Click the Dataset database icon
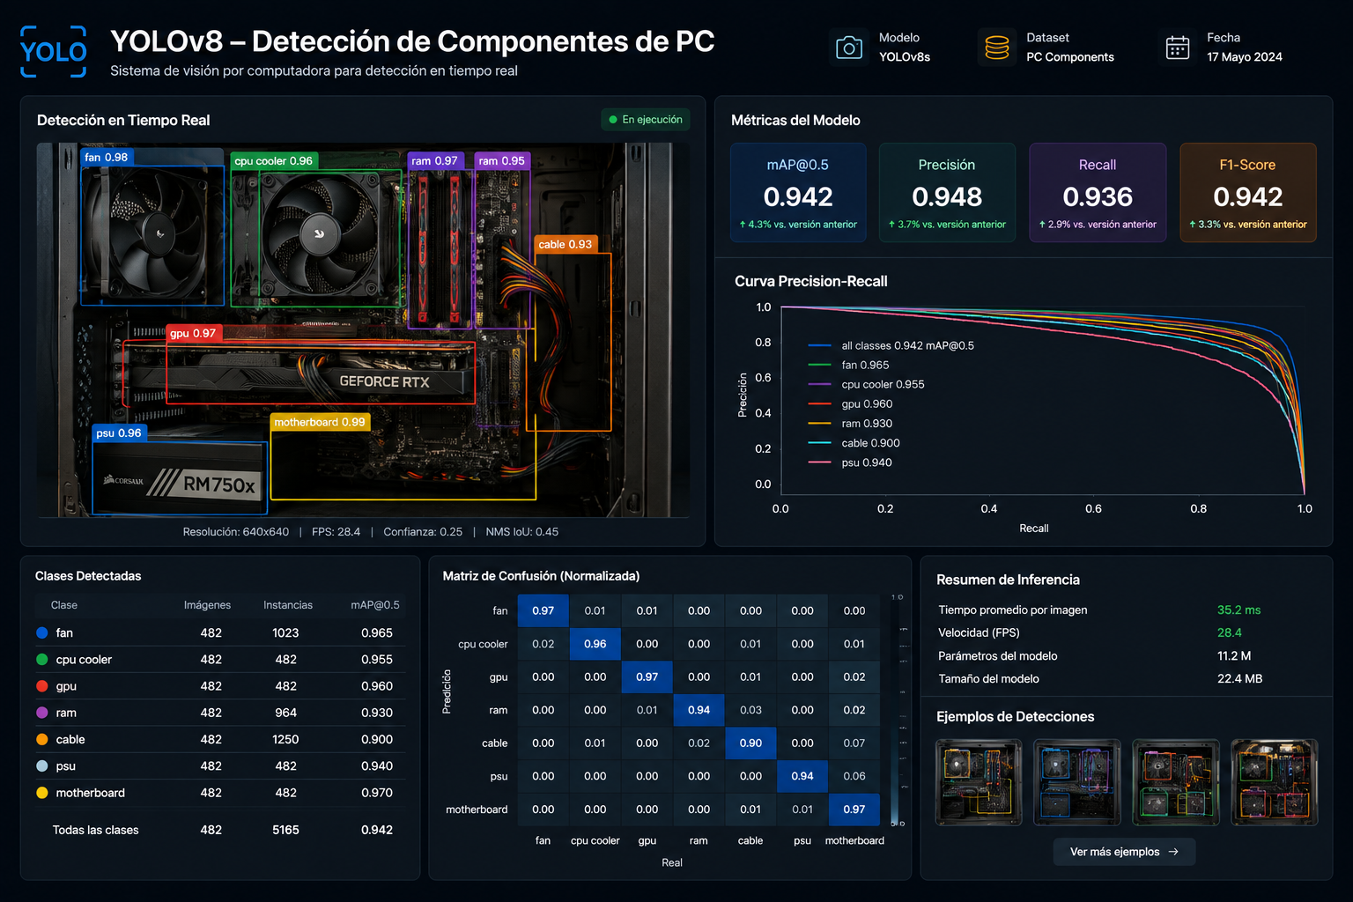The image size is (1353, 902). (997, 48)
